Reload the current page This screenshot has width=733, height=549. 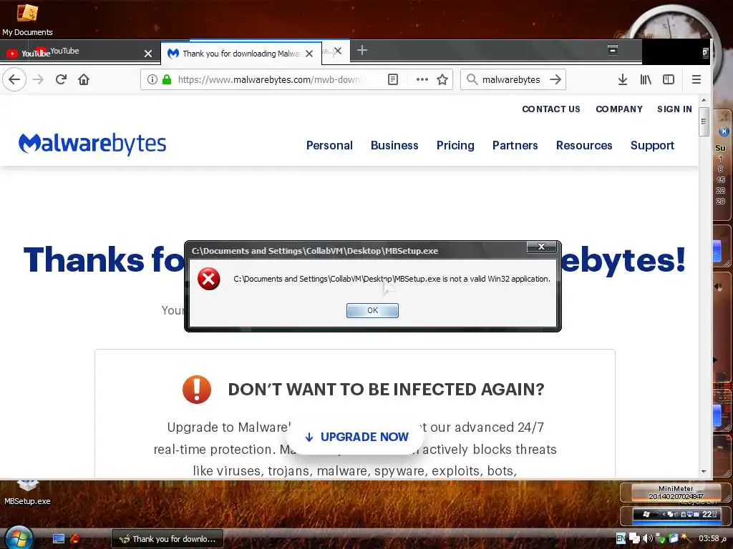pyautogui.click(x=61, y=79)
